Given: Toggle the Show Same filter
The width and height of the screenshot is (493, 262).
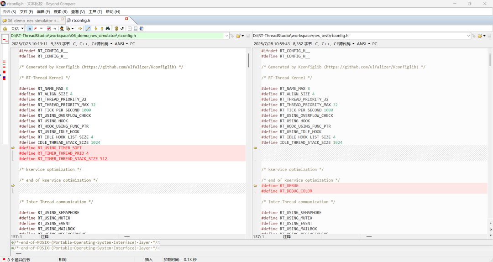Looking at the screenshot, I should click(x=41, y=28).
